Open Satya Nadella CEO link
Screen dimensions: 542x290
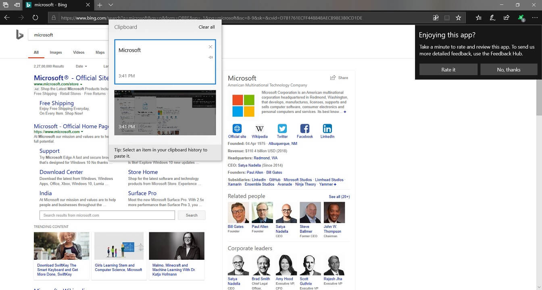(249, 165)
